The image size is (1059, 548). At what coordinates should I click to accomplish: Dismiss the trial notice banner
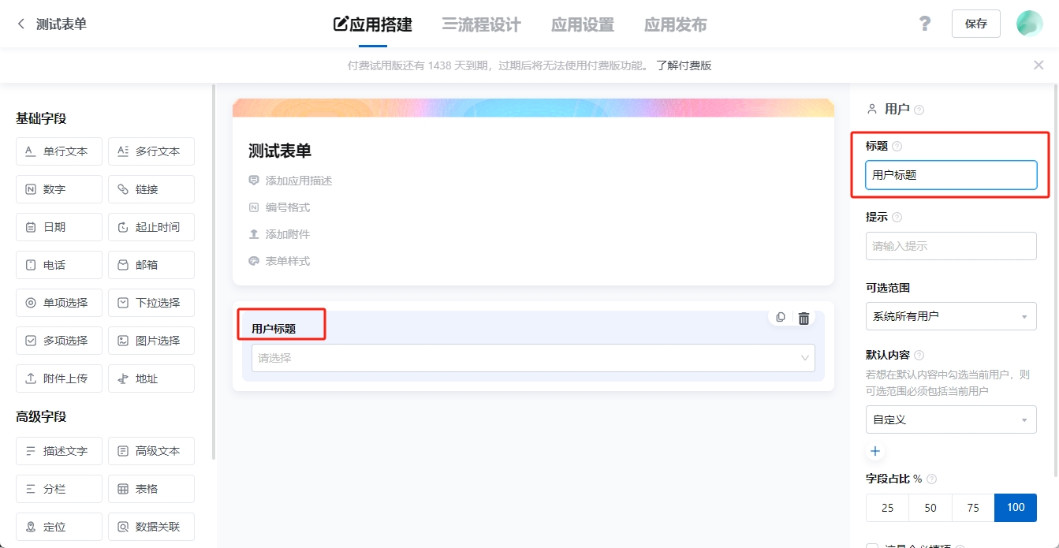point(1038,65)
